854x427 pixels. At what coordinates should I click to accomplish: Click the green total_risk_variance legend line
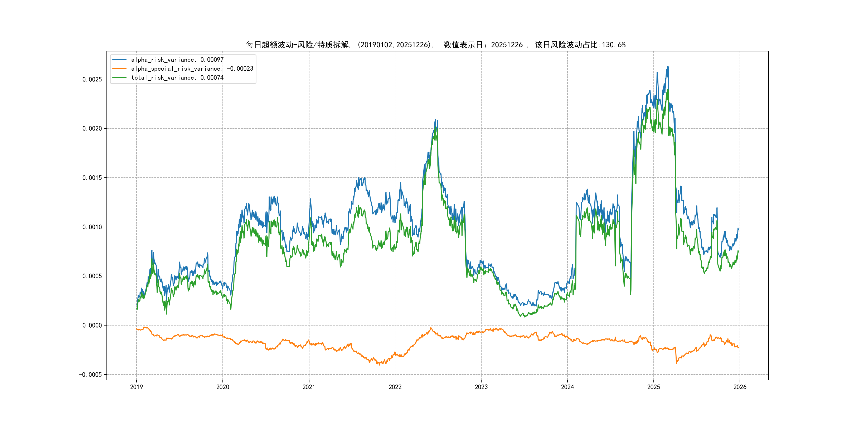click(x=119, y=77)
